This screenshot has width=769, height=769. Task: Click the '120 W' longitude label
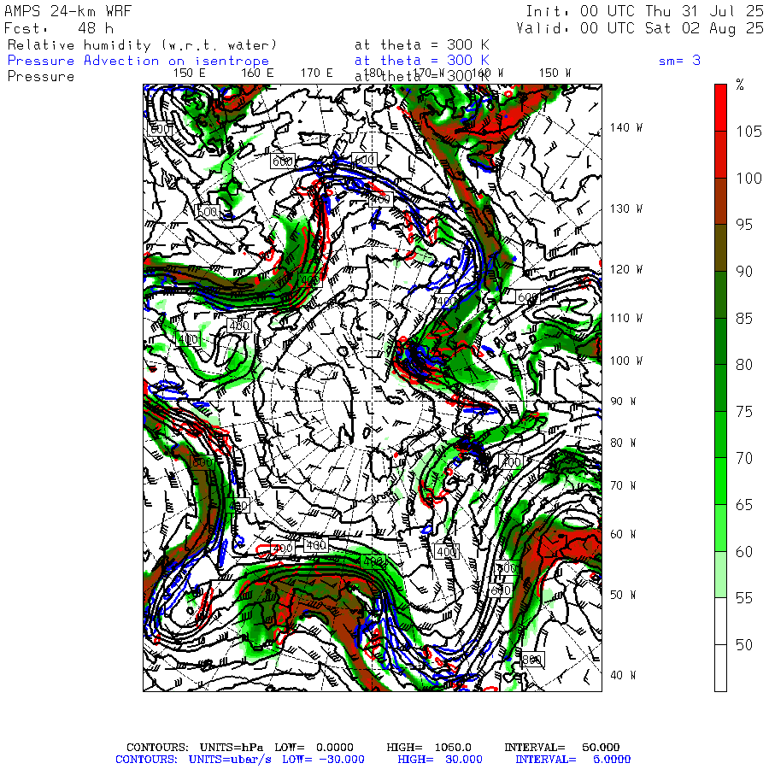tap(626, 269)
